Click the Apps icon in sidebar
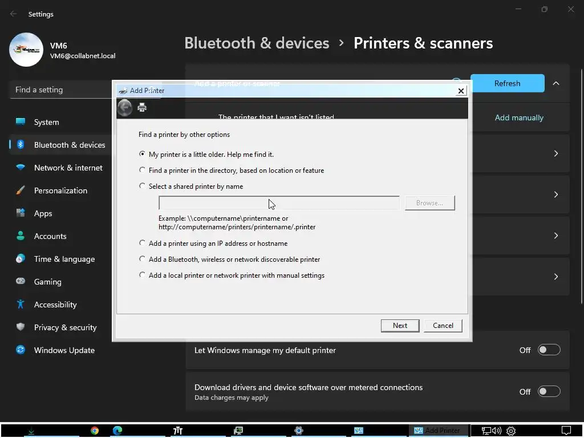Screen dimensions: 584x438 21,213
